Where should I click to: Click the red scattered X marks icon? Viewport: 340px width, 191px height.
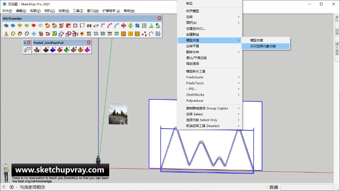click(x=144, y=34)
